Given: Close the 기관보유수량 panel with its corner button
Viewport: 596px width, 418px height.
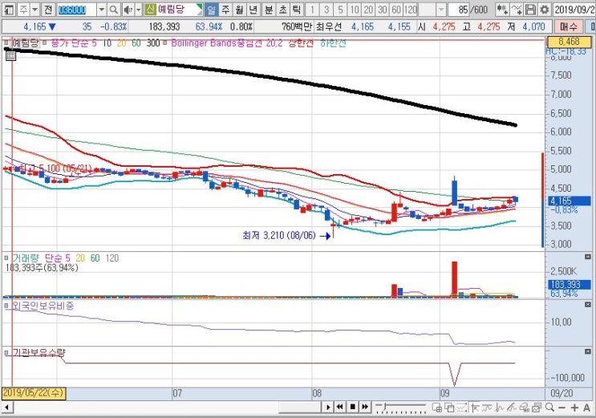Looking at the screenshot, I should (588, 351).
